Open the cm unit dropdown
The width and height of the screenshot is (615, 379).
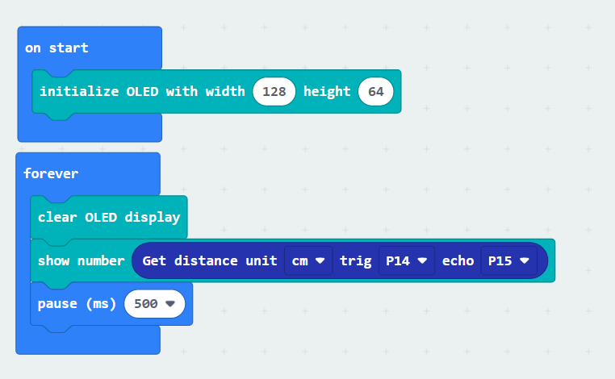(x=308, y=260)
